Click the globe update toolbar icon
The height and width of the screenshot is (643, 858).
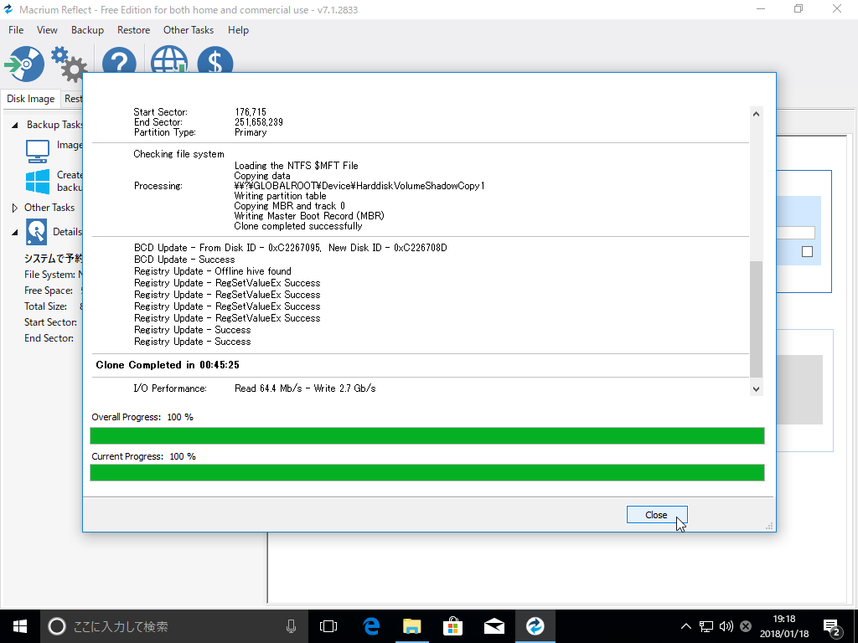(169, 59)
